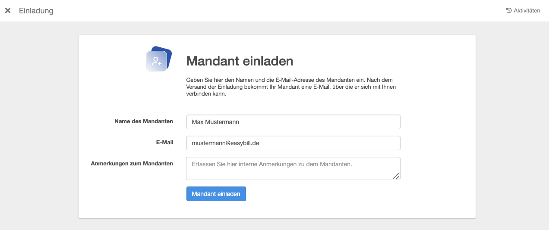549x230 pixels.
Task: Click the 'E-Mail' field label
Action: (165, 143)
